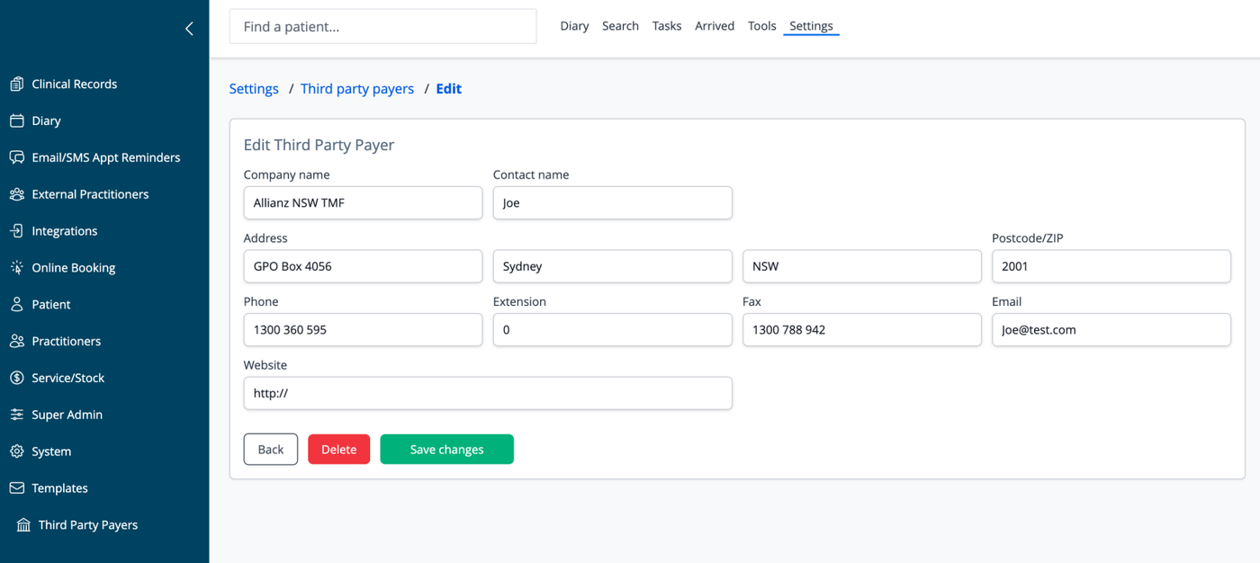Click the Online Booking sparkle icon
1260x563 pixels.
(x=16, y=268)
